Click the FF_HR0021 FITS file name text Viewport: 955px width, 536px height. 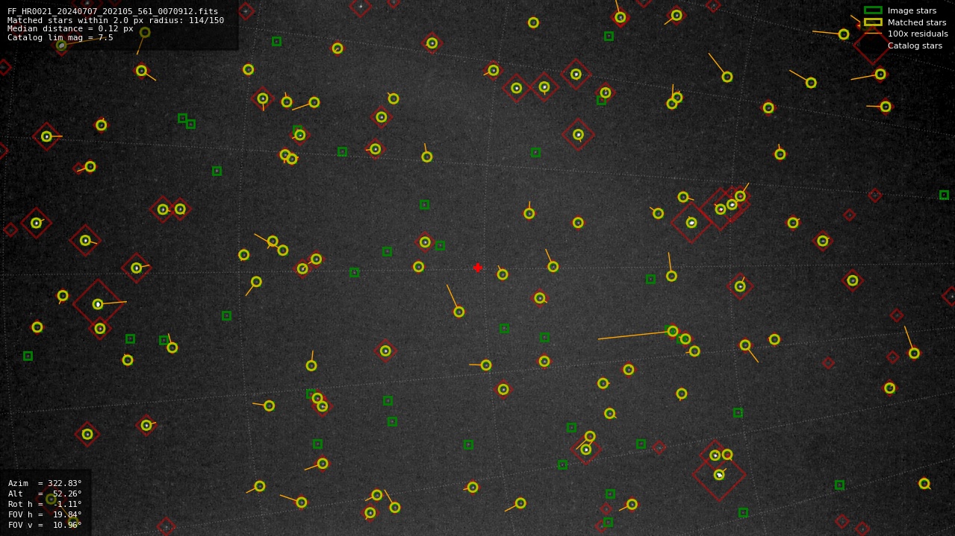(113, 11)
